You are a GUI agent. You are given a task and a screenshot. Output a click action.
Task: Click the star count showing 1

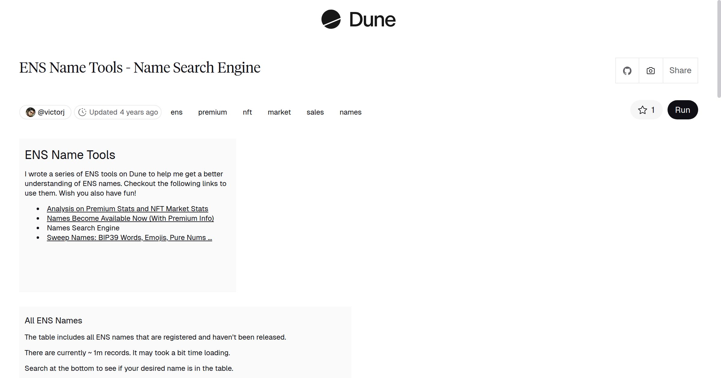[x=653, y=110]
